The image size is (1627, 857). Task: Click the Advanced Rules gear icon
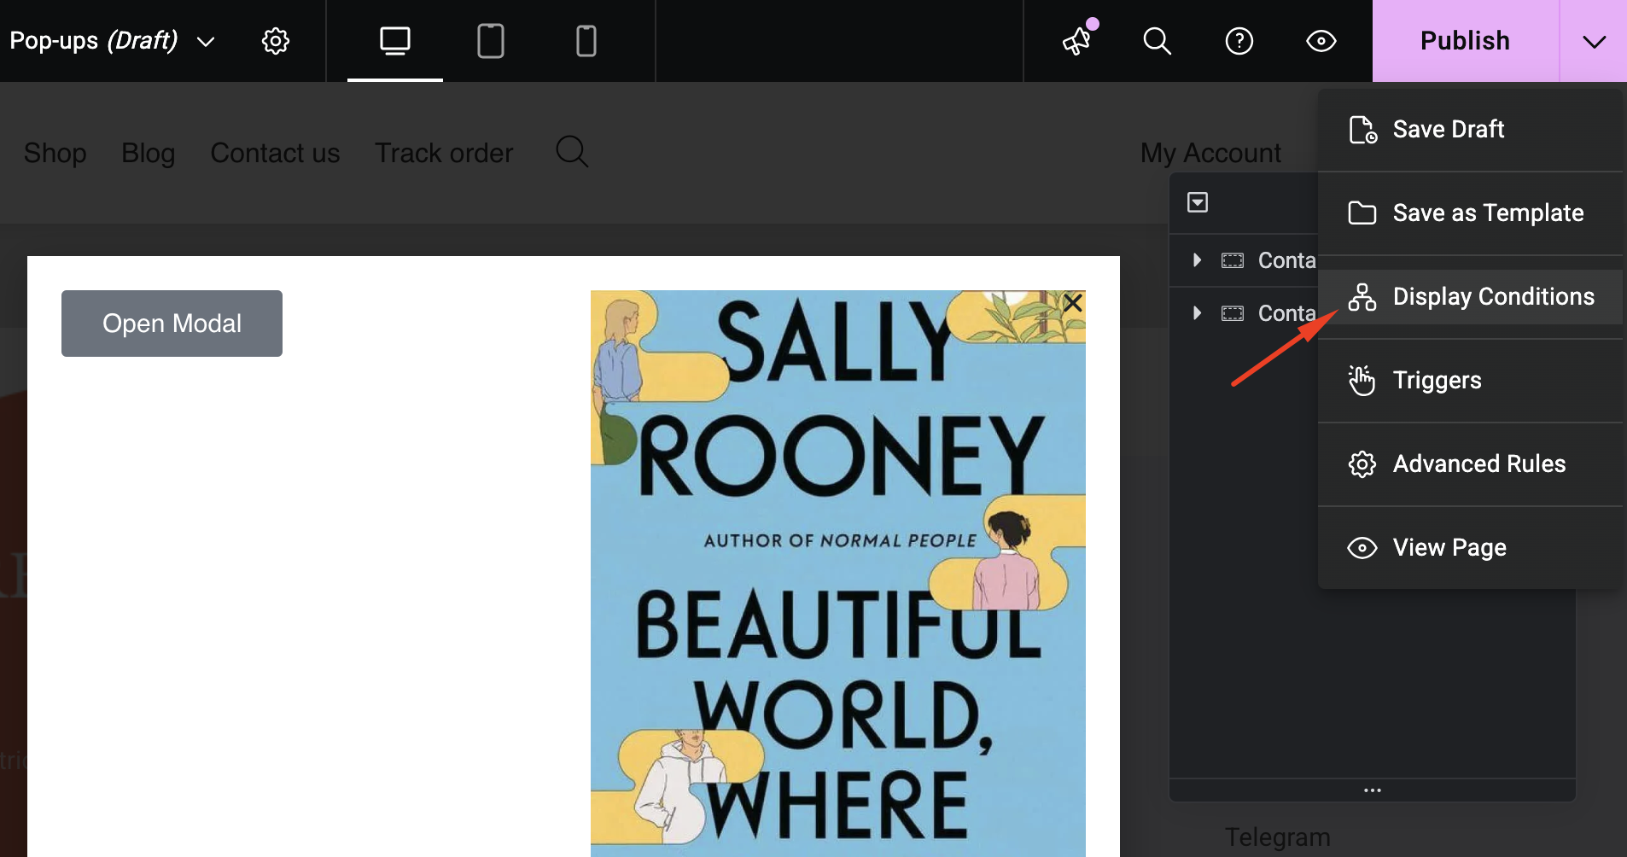click(x=1362, y=464)
